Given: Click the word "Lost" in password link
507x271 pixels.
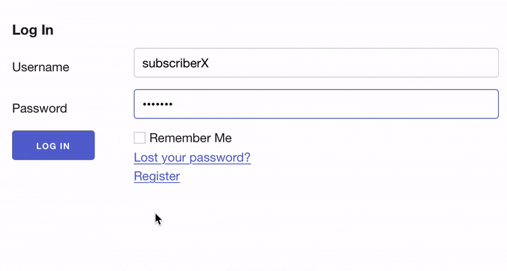Looking at the screenshot, I should (146, 157).
